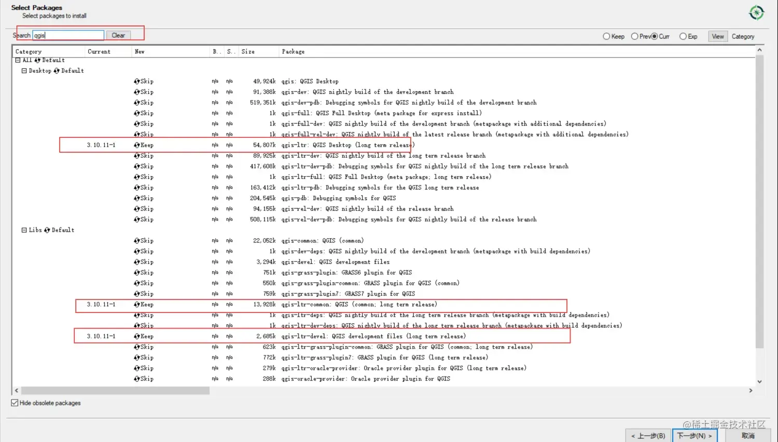Sort by the Category column header
The image size is (778, 442).
tap(49, 52)
